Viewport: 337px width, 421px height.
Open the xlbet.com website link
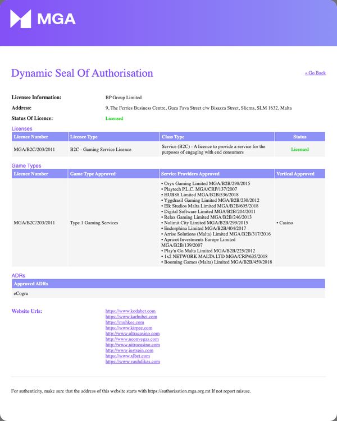pos(127,356)
